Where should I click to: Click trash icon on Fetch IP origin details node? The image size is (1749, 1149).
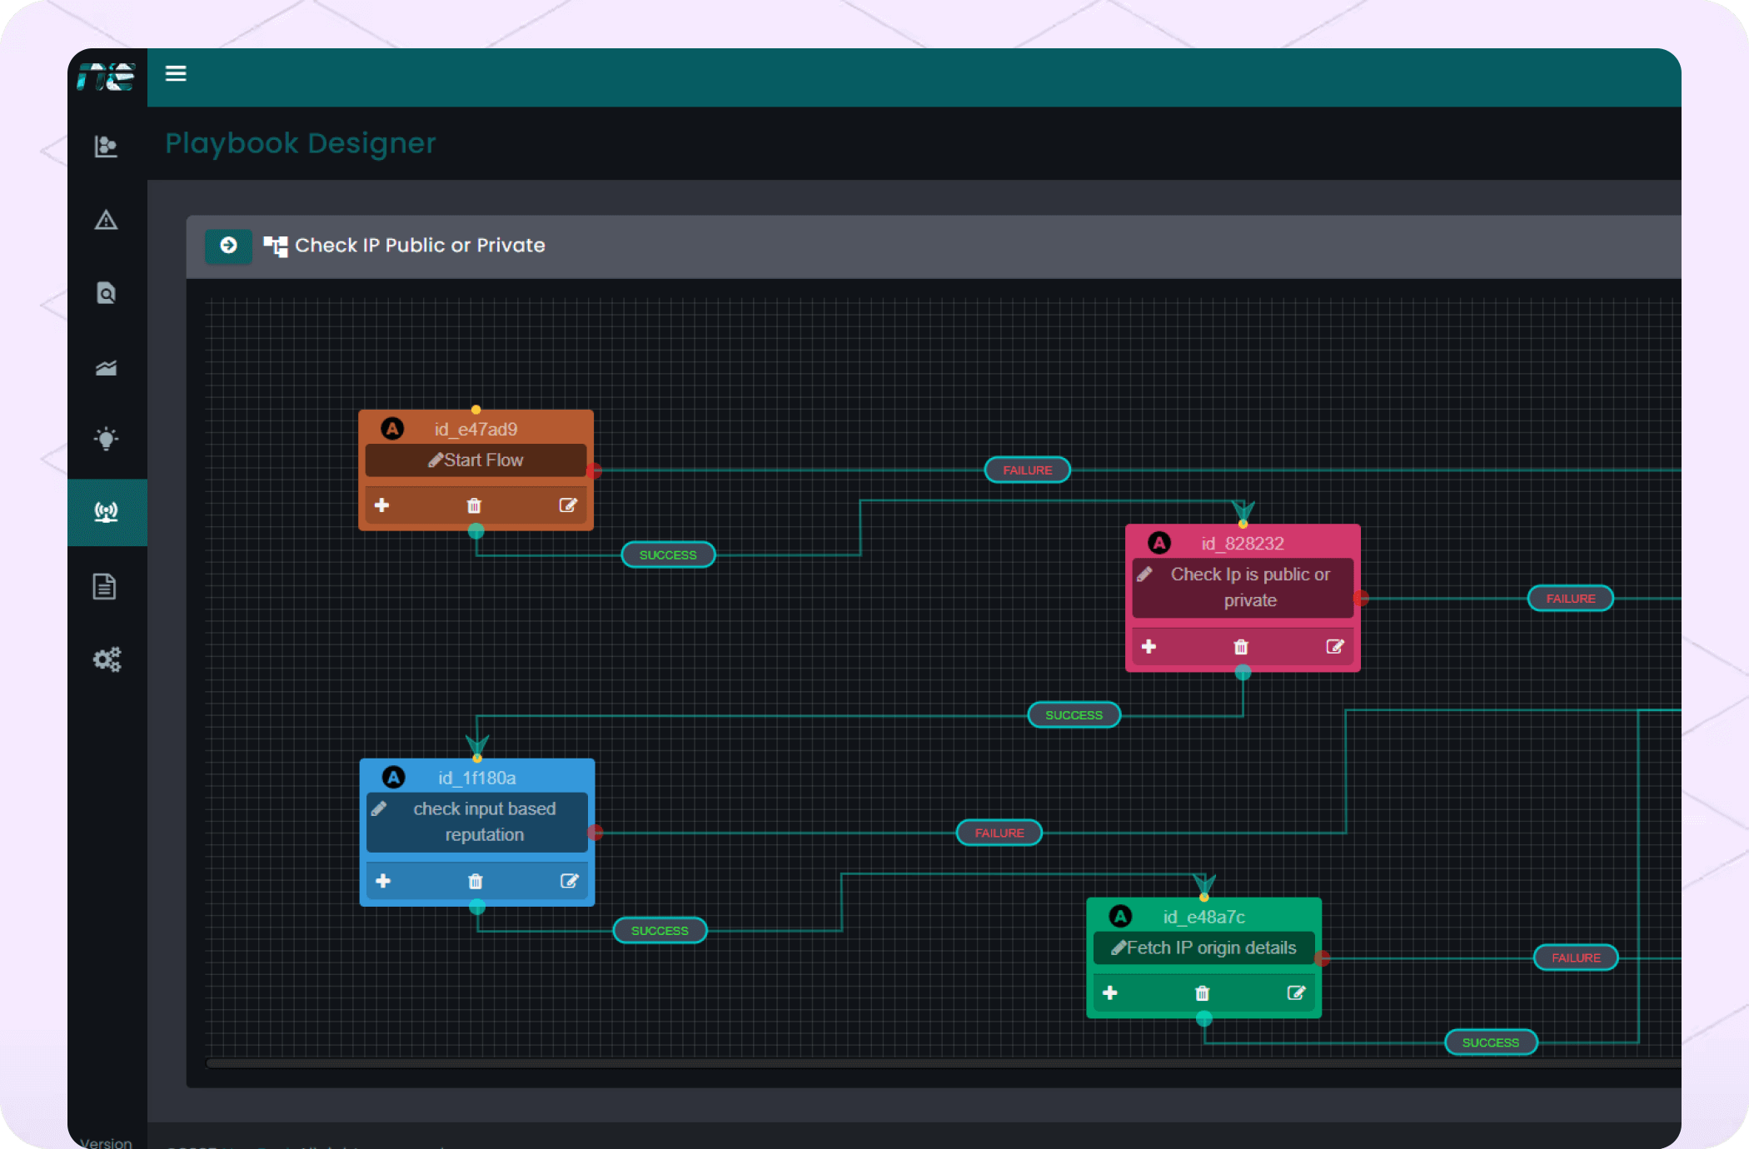(x=1202, y=992)
